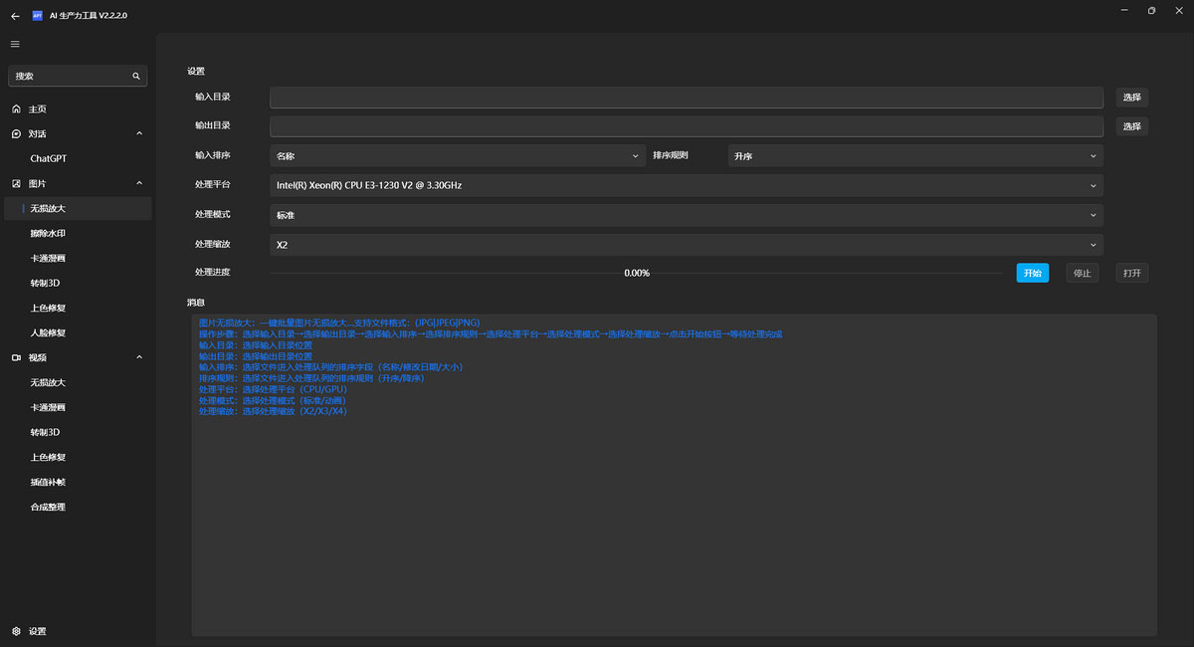Click the blue 开始 button

point(1032,273)
